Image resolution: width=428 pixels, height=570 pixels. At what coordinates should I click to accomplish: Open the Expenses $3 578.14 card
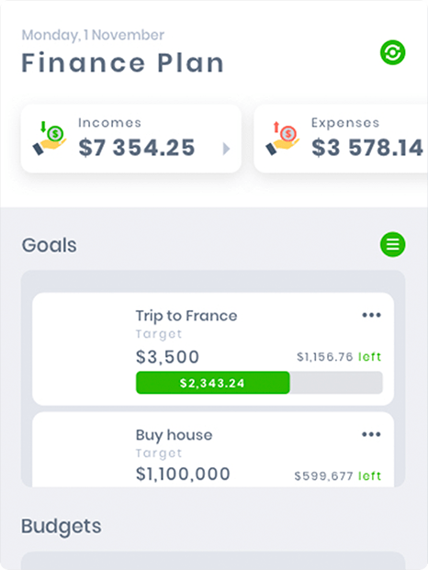coord(341,139)
